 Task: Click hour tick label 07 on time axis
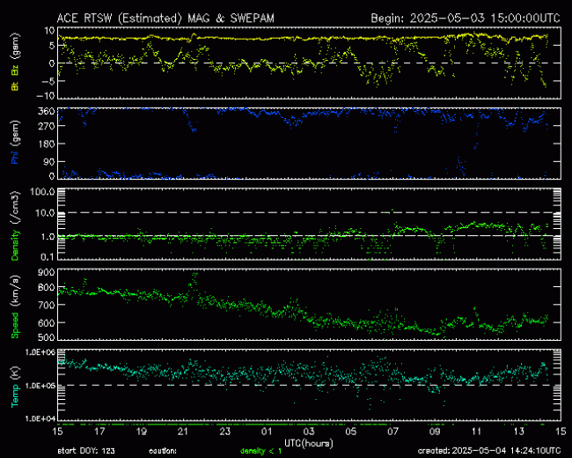[x=392, y=432]
